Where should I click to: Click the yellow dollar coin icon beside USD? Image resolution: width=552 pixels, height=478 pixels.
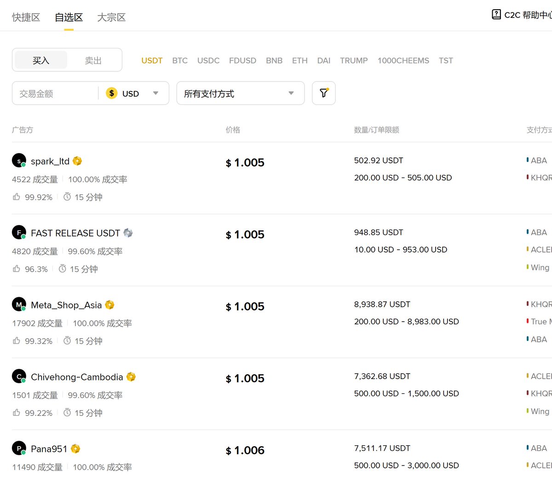[111, 93]
